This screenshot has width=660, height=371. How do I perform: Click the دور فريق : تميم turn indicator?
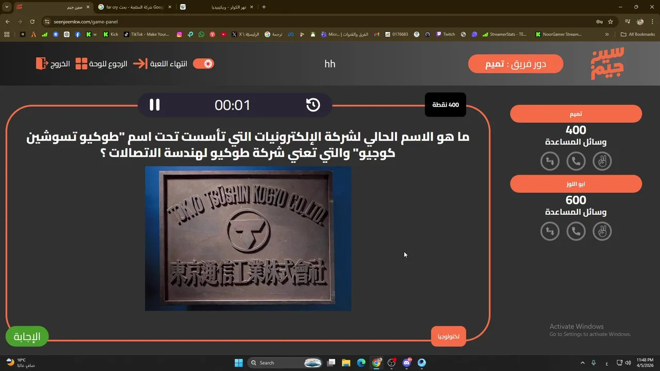pyautogui.click(x=516, y=64)
